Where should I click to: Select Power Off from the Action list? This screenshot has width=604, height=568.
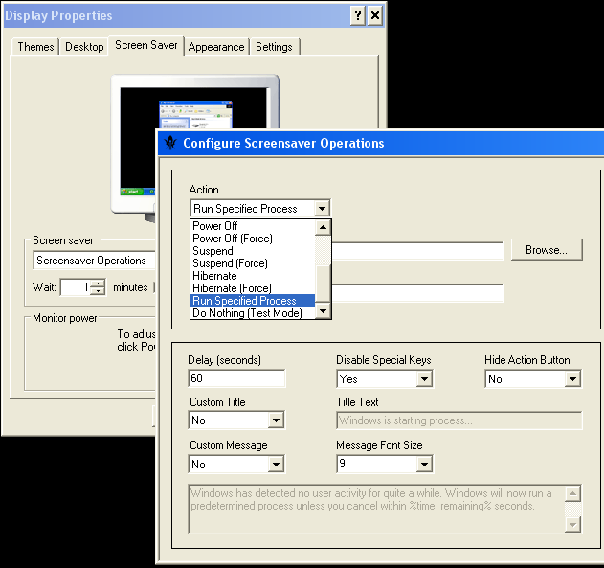coord(253,226)
